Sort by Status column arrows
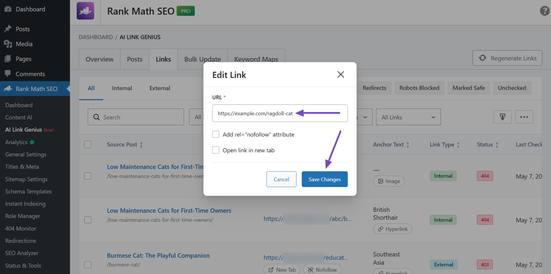 [x=497, y=145]
